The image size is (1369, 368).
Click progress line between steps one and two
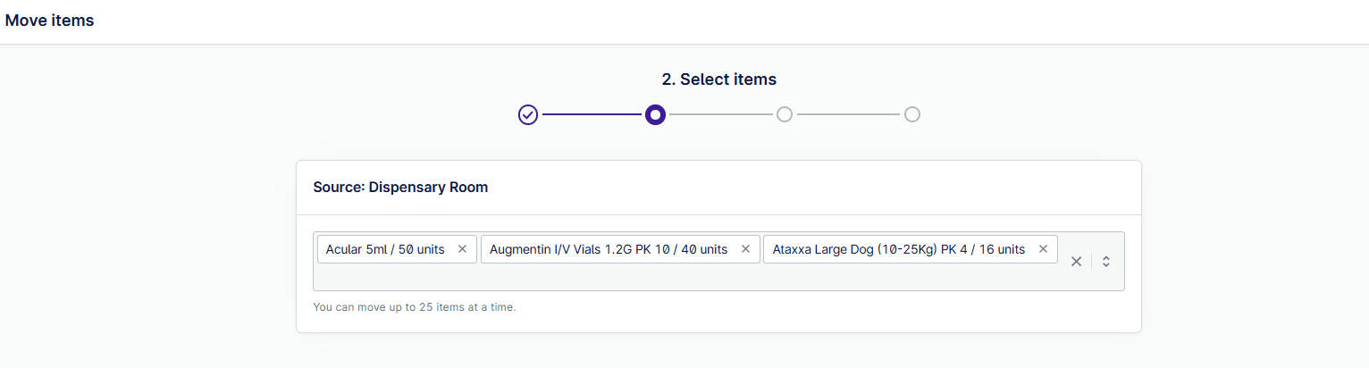point(592,114)
